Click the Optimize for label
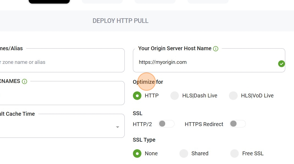294x164 pixels. click(x=148, y=82)
